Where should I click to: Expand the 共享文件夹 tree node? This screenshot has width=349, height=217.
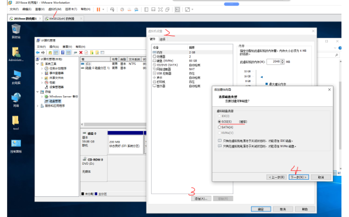(x=42, y=78)
